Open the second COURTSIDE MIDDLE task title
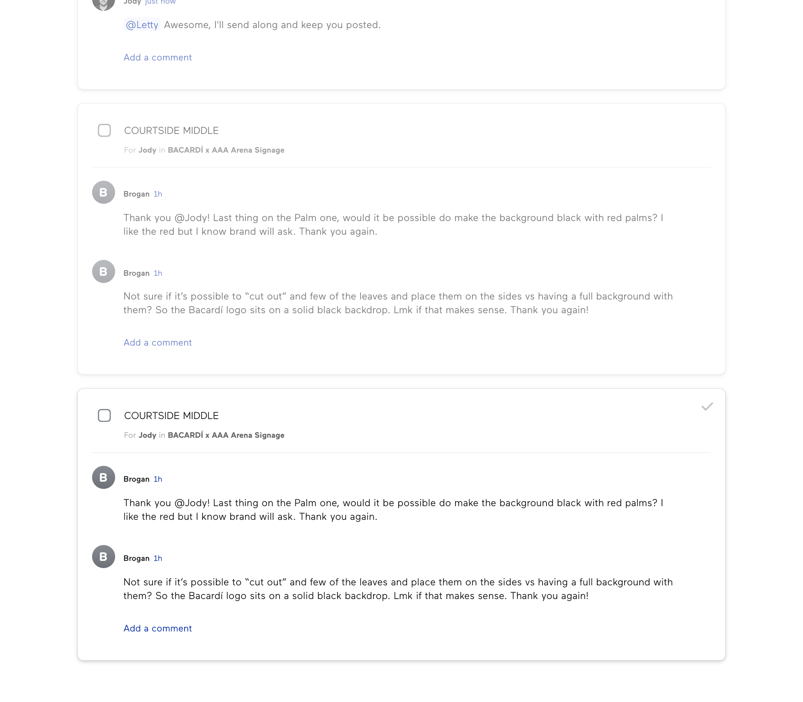The width and height of the screenshot is (803, 702). click(x=171, y=416)
